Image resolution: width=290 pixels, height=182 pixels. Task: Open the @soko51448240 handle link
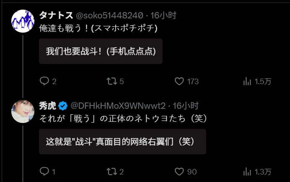pos(109,15)
